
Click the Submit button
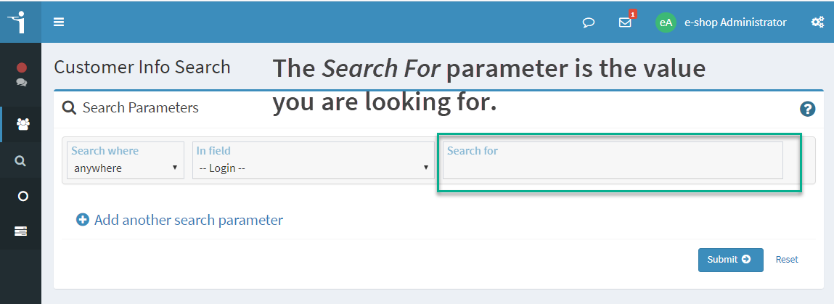[731, 260]
